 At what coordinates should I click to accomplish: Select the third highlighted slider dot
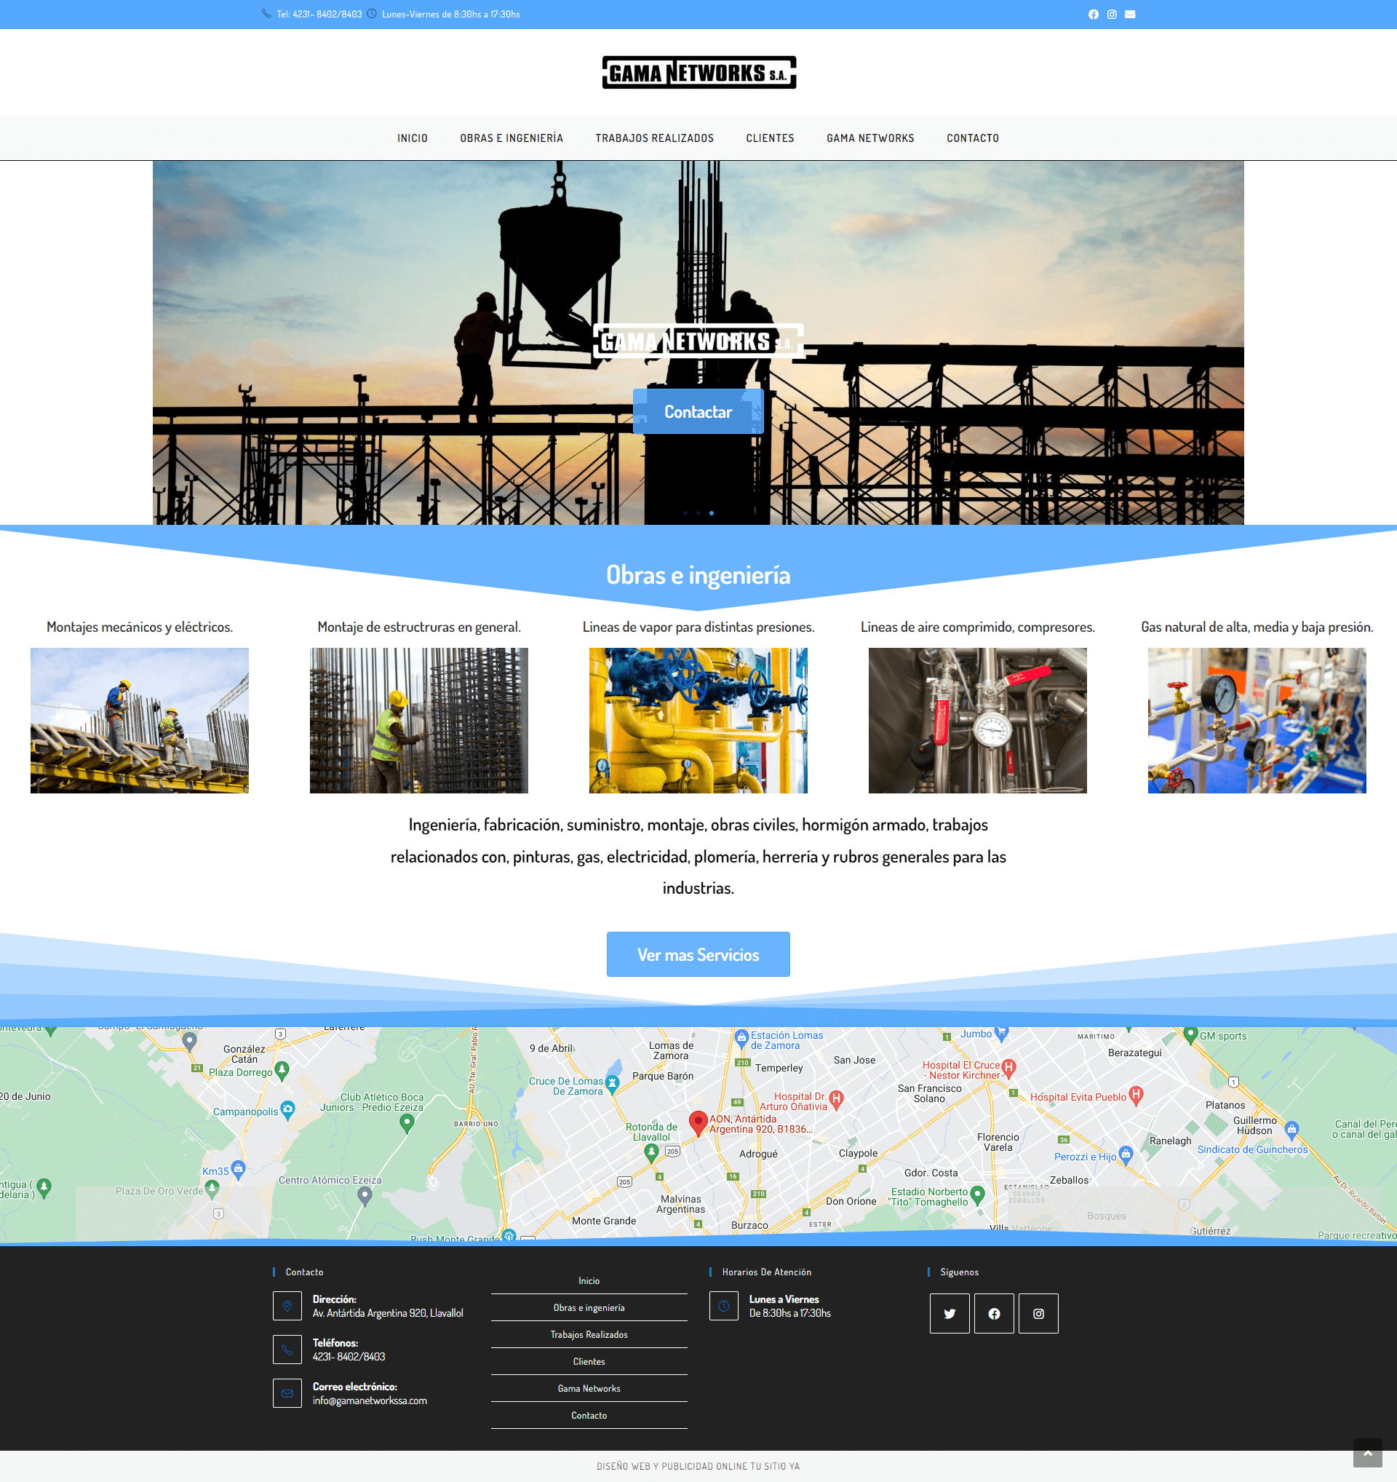pyautogui.click(x=712, y=513)
